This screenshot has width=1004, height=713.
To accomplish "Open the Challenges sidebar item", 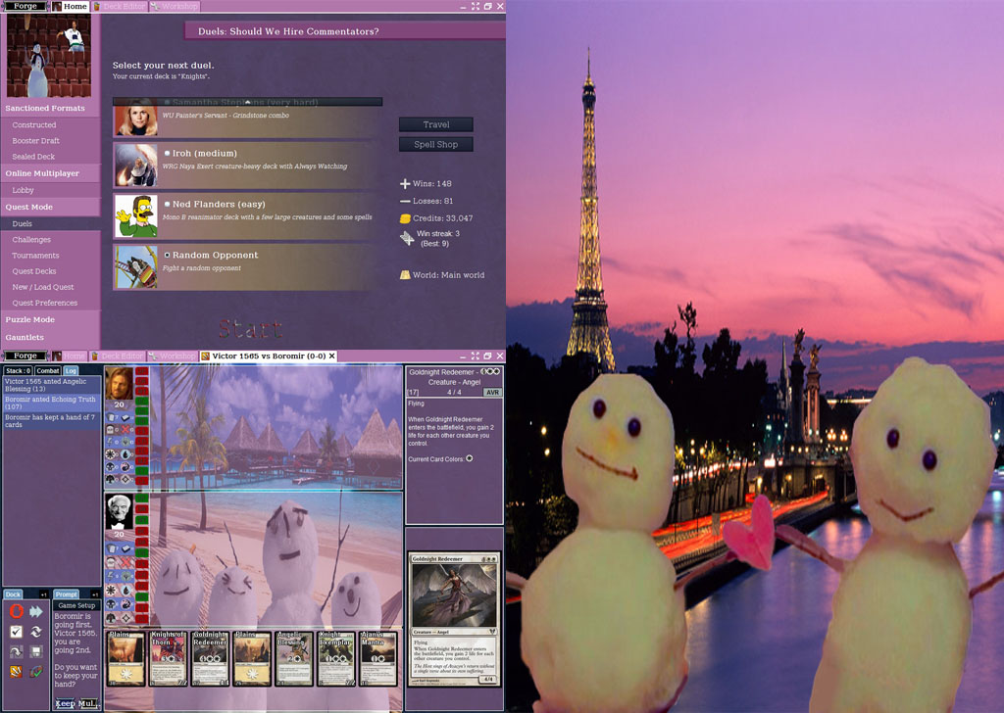I will pyautogui.click(x=50, y=240).
